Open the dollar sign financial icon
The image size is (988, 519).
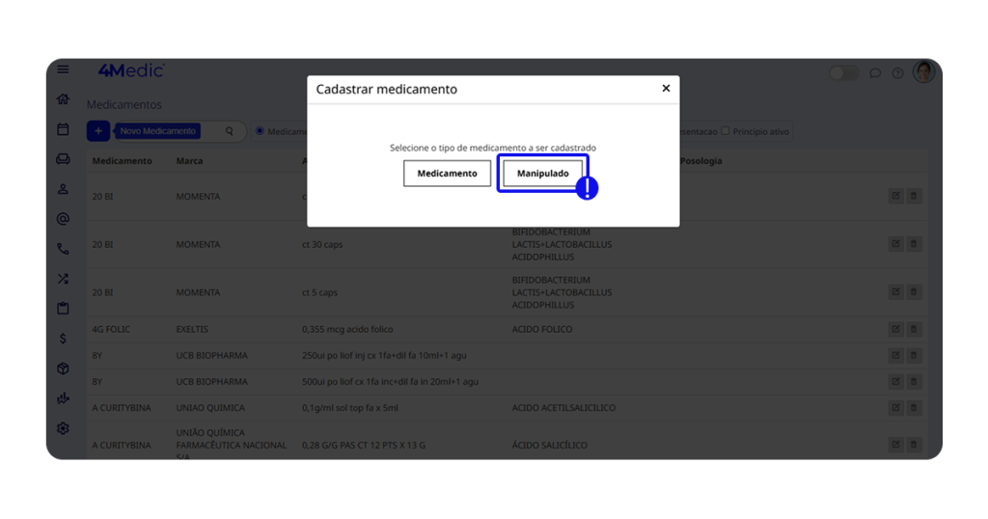(x=63, y=339)
